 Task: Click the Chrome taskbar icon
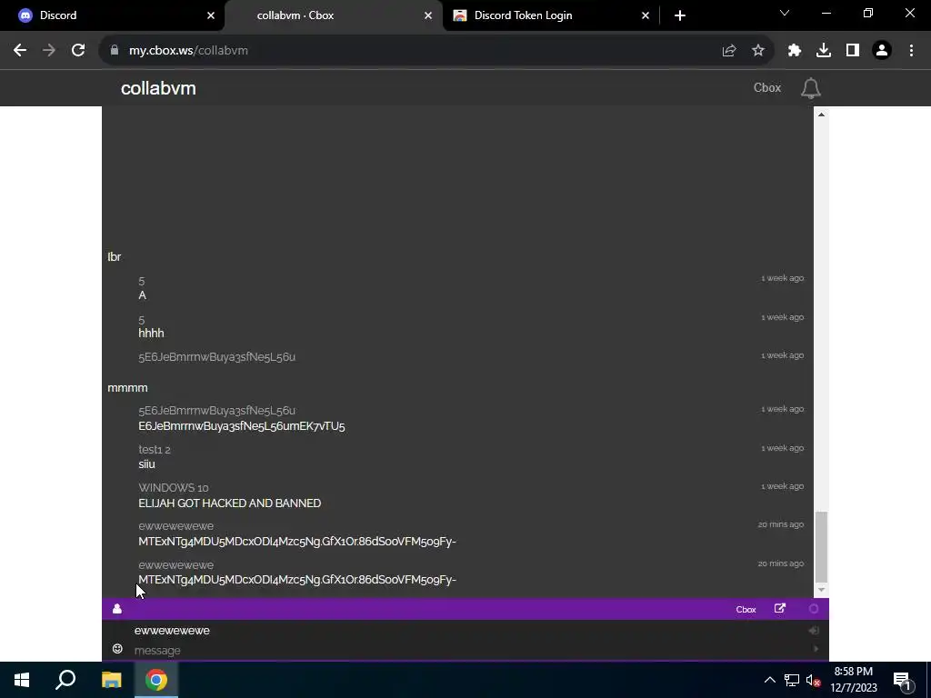click(x=156, y=680)
